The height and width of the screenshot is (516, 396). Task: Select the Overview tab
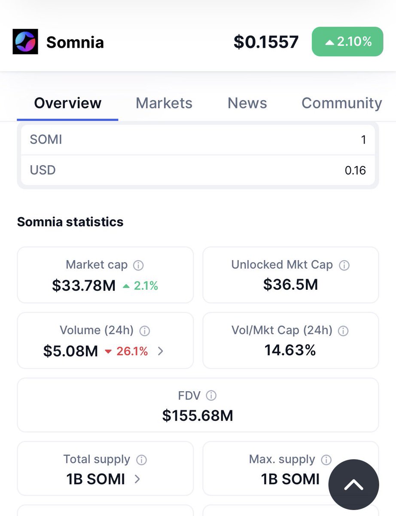(x=68, y=103)
